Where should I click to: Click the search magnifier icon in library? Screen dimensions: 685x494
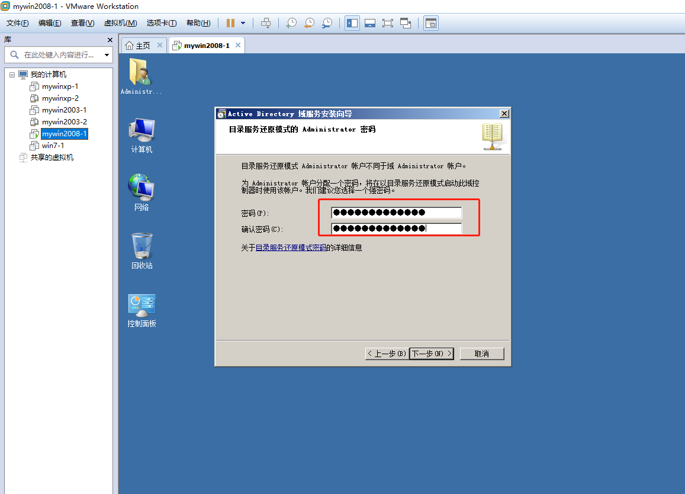[x=14, y=54]
